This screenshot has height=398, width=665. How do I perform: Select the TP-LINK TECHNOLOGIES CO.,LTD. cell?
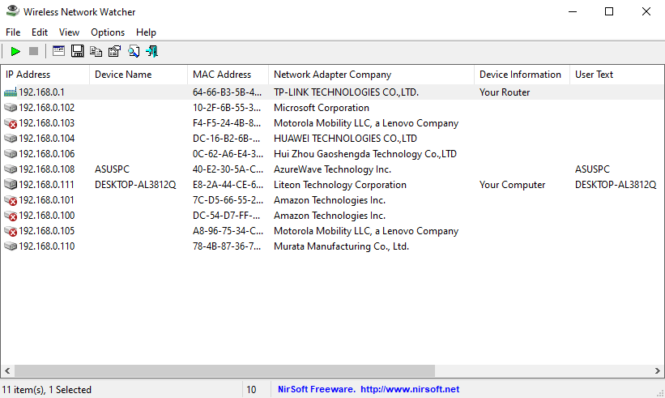click(346, 92)
